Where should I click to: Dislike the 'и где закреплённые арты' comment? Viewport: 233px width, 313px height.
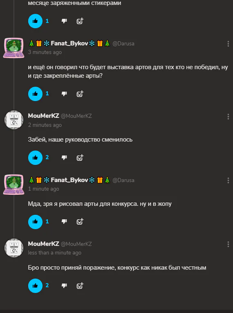click(x=64, y=94)
